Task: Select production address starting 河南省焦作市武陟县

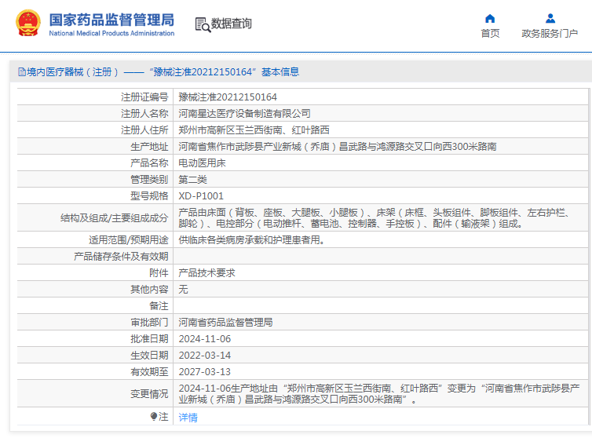Action: (337, 147)
